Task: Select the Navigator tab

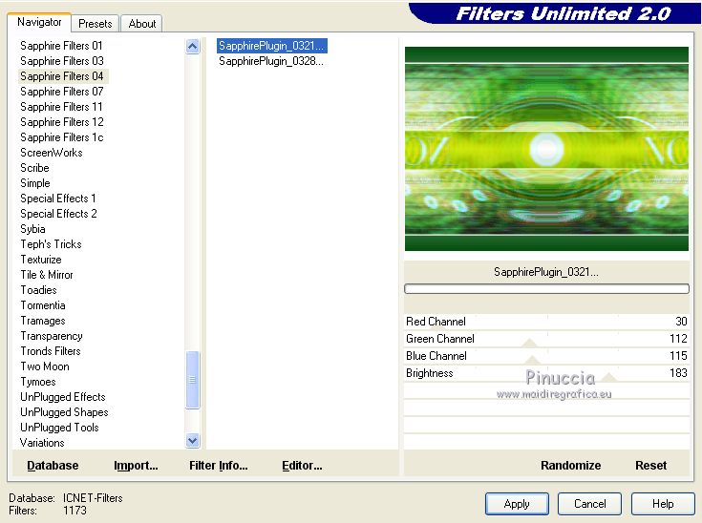Action: pos(39,22)
